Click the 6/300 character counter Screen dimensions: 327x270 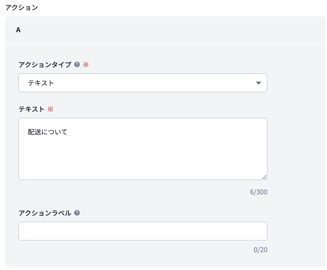pos(259,192)
